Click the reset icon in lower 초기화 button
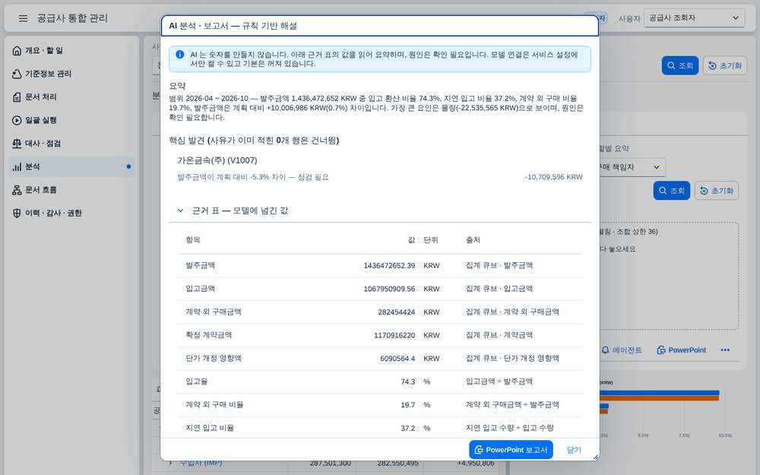760x475 pixels. [x=704, y=191]
